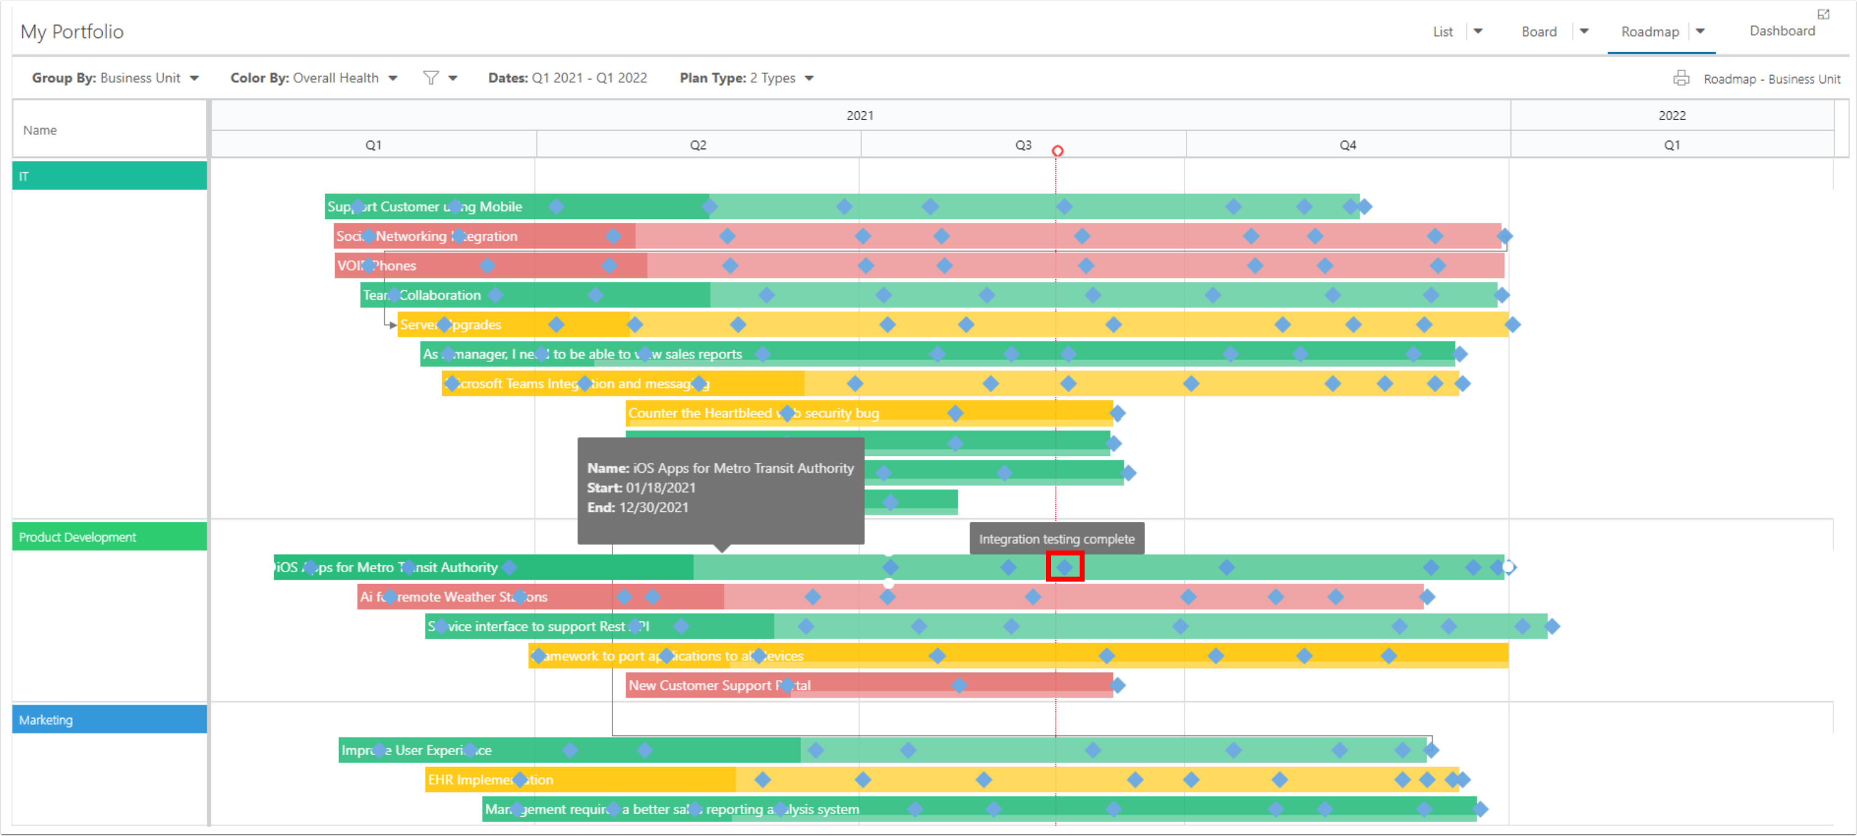Expand the Roadmap view dropdown arrow
The height and width of the screenshot is (836, 1857).
(x=1700, y=31)
